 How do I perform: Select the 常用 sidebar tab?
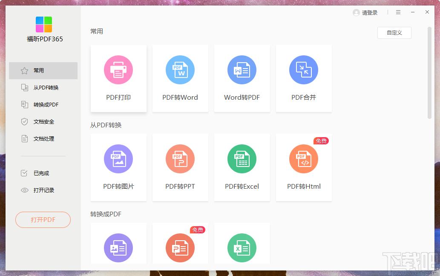(43, 71)
